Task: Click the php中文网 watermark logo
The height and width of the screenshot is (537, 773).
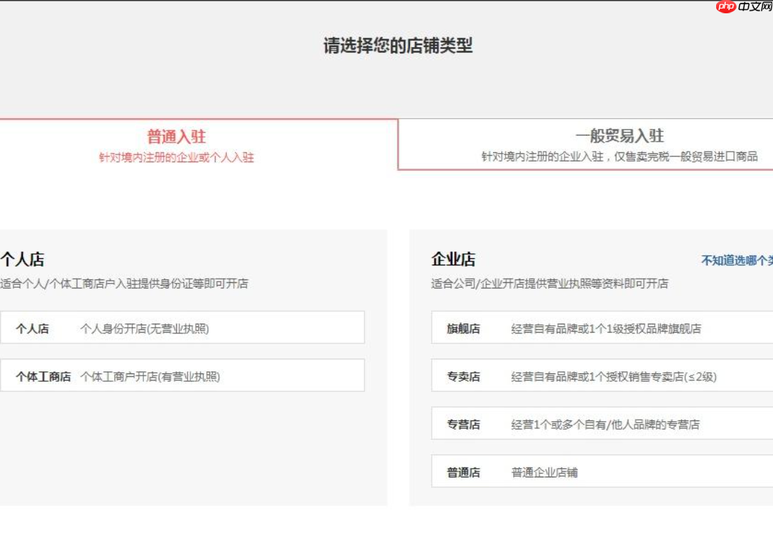Action: point(746,8)
